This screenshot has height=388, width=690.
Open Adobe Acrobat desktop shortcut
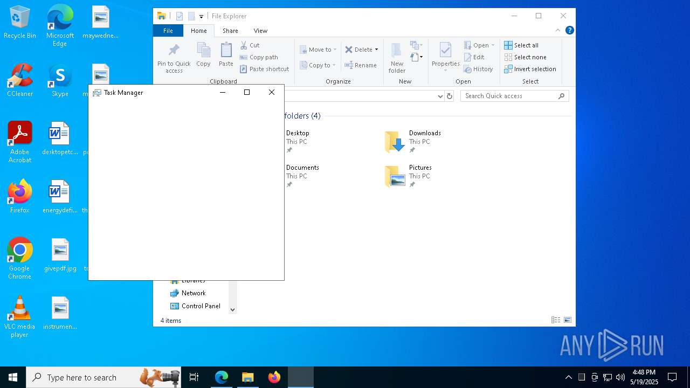20,142
